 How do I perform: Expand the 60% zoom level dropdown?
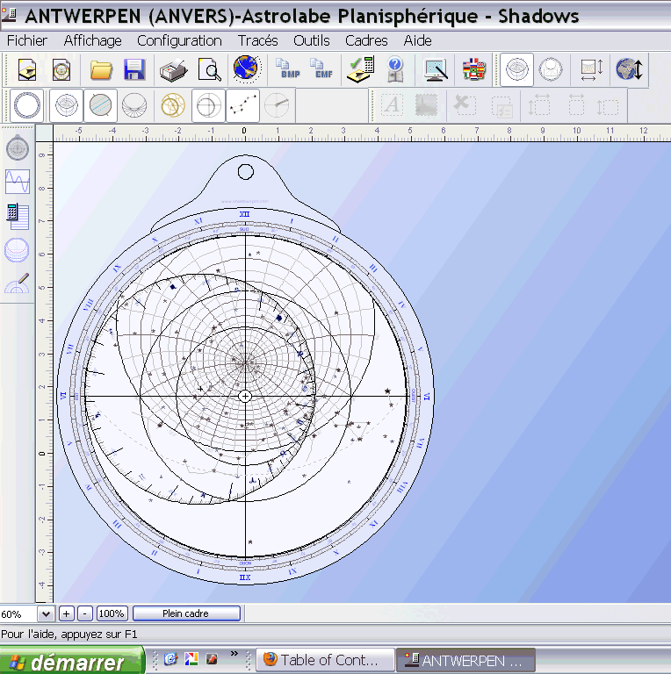coord(47,613)
